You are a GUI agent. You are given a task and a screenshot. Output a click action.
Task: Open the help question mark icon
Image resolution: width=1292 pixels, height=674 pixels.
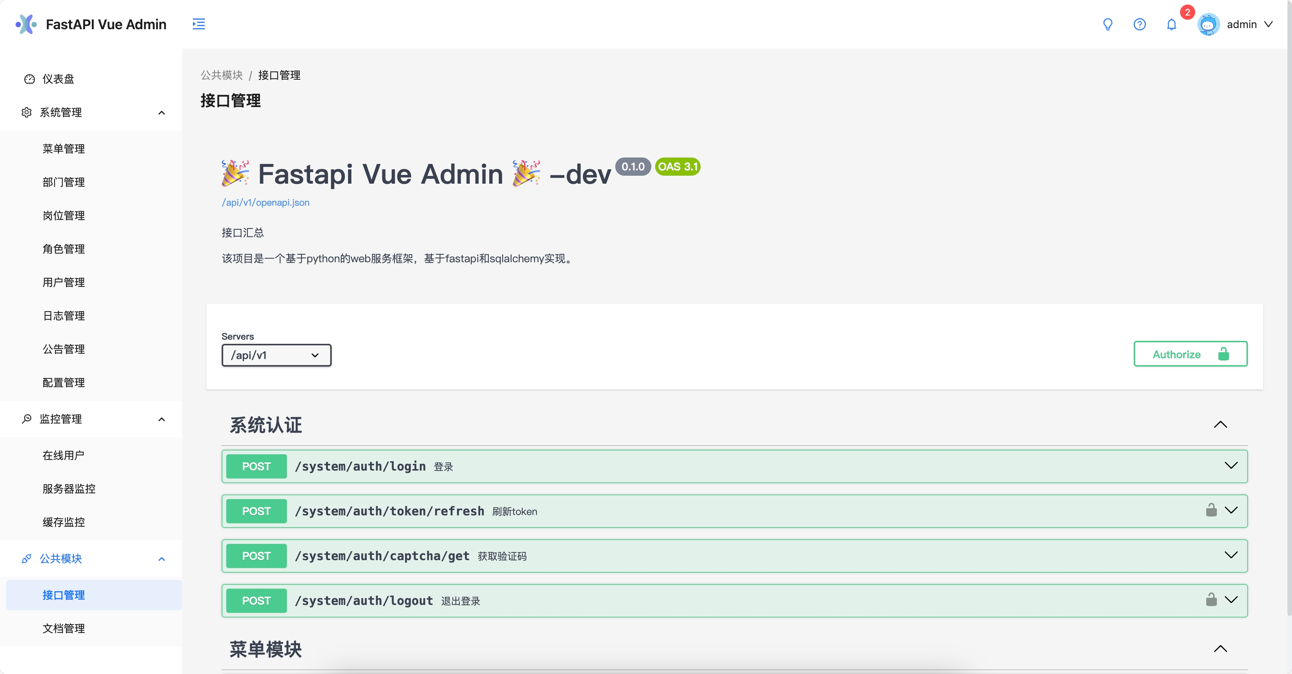pos(1139,24)
